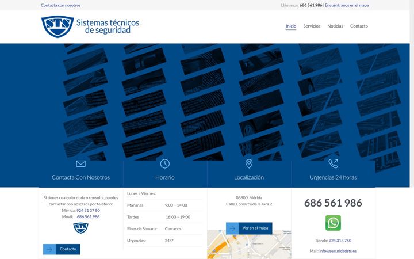Click the hero banner image
Screen dimensions: 414x259
point(205,102)
